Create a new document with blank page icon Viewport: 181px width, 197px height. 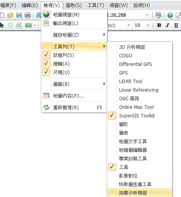coord(2,15)
